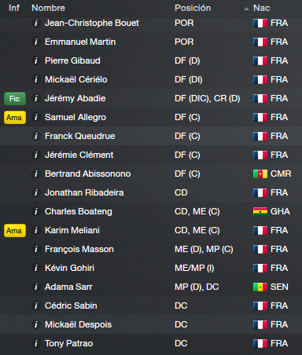Click Ghana flag in Charles Boateng row

(x=260, y=211)
